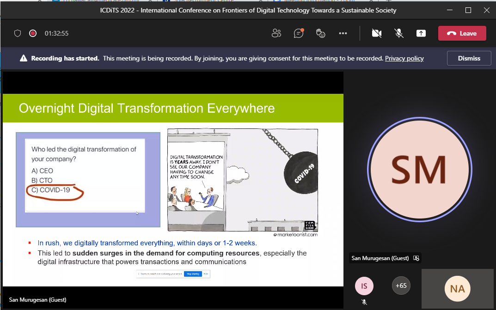Click the "C) COVID-19" option on slide

click(x=50, y=190)
